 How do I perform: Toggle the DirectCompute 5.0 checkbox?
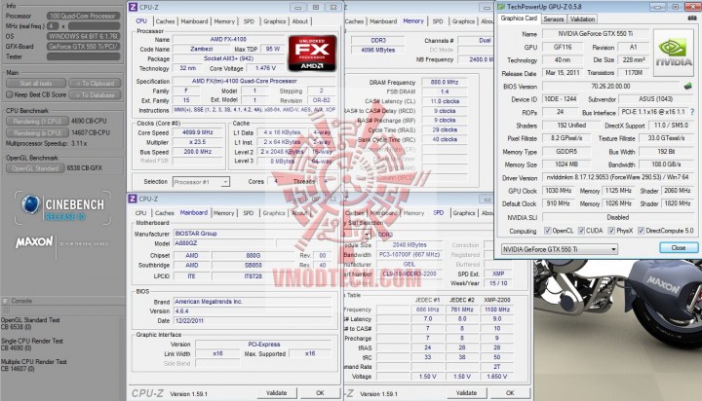pos(641,231)
